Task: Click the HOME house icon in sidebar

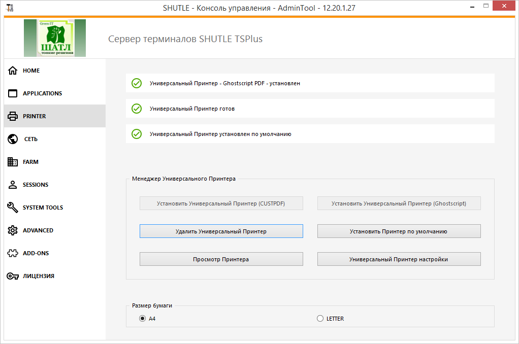Action: tap(13, 71)
